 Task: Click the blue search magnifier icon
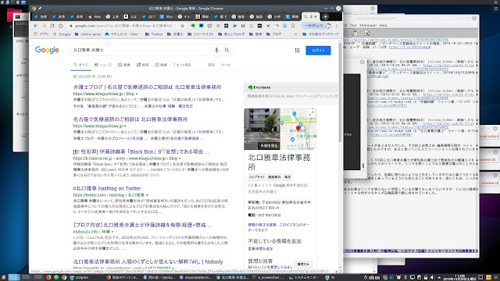[x=227, y=50]
